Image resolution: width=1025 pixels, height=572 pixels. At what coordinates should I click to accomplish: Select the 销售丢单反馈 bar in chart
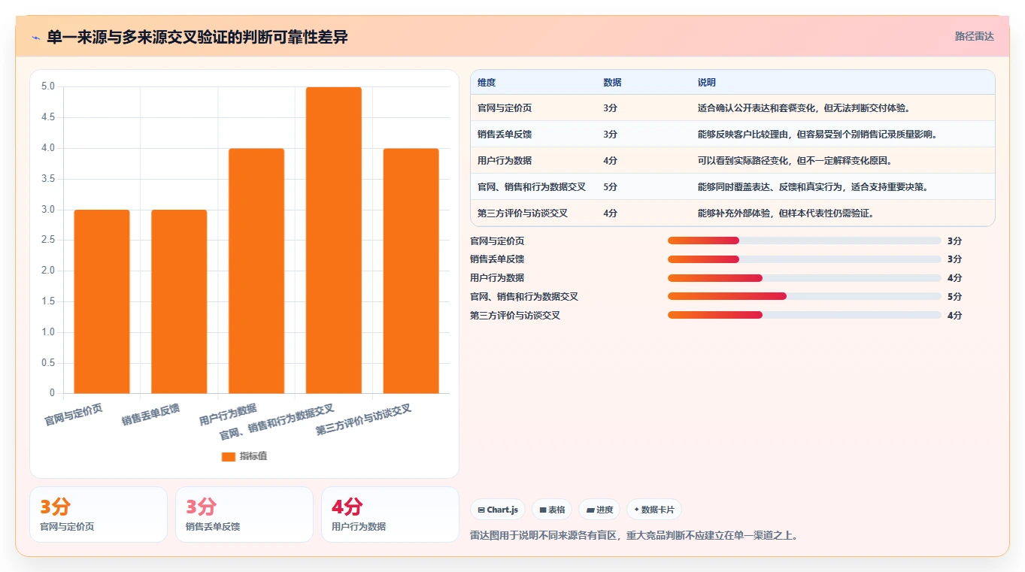click(179, 301)
